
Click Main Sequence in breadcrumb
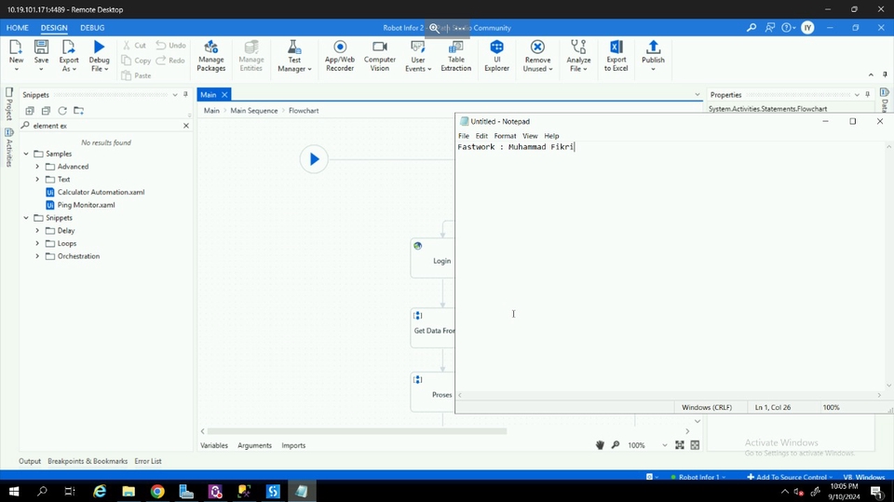tap(253, 111)
